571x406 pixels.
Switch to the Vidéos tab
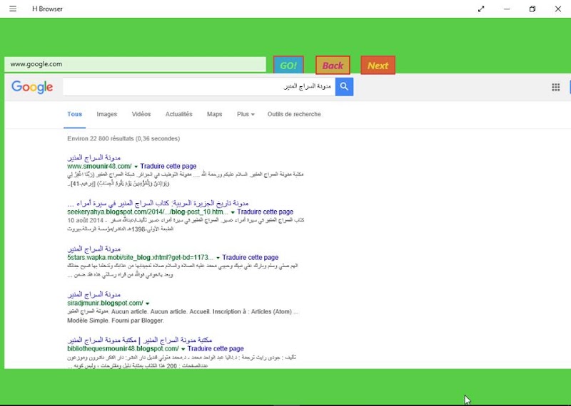coord(141,114)
